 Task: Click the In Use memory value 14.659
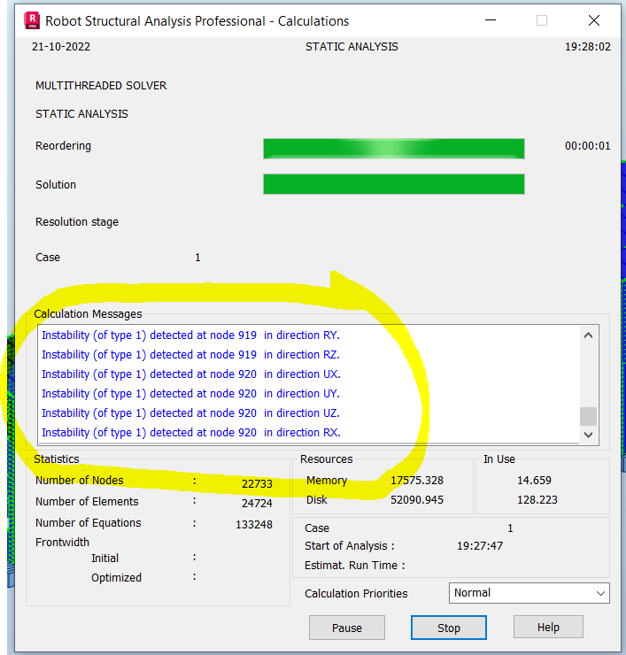(x=534, y=481)
